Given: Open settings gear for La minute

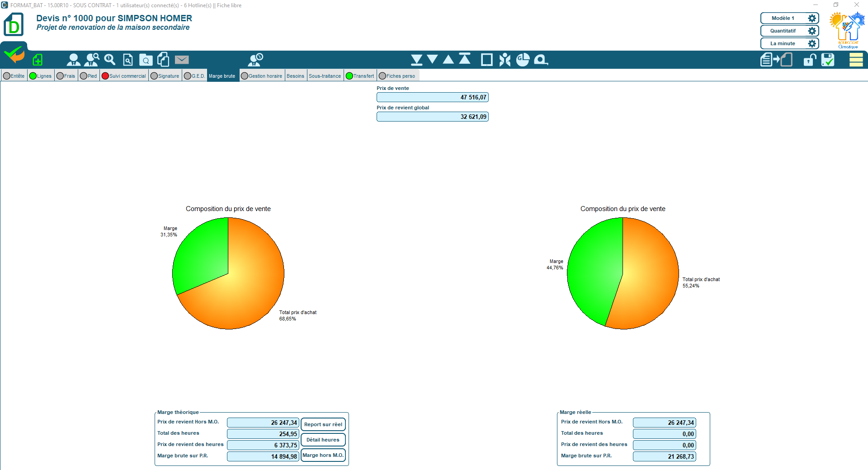Looking at the screenshot, I should [812, 43].
